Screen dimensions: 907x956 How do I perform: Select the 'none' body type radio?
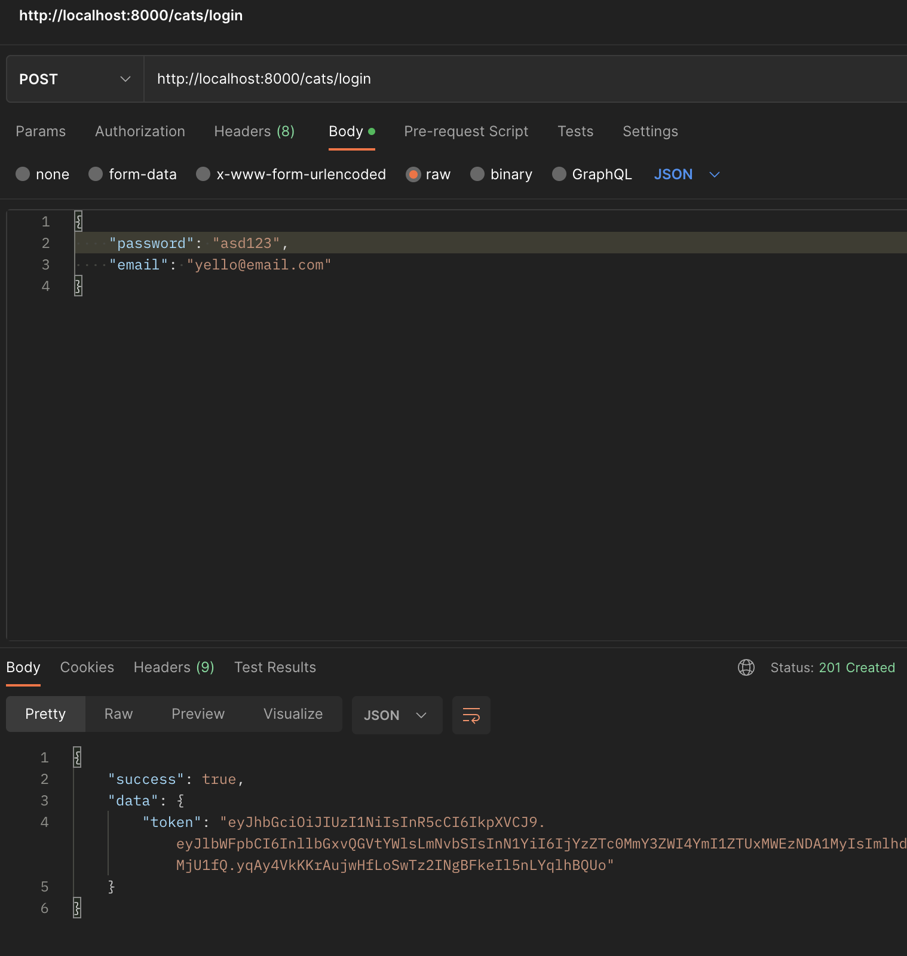pyautogui.click(x=23, y=174)
